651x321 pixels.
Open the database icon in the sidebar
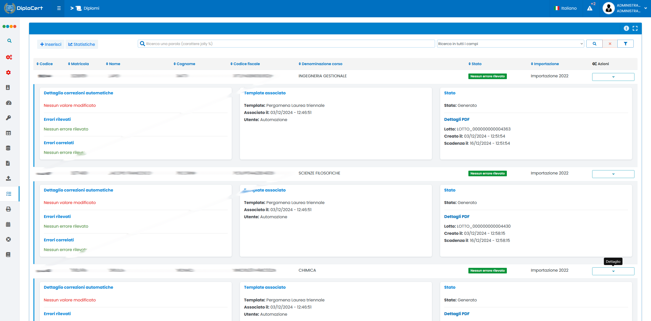(8, 148)
